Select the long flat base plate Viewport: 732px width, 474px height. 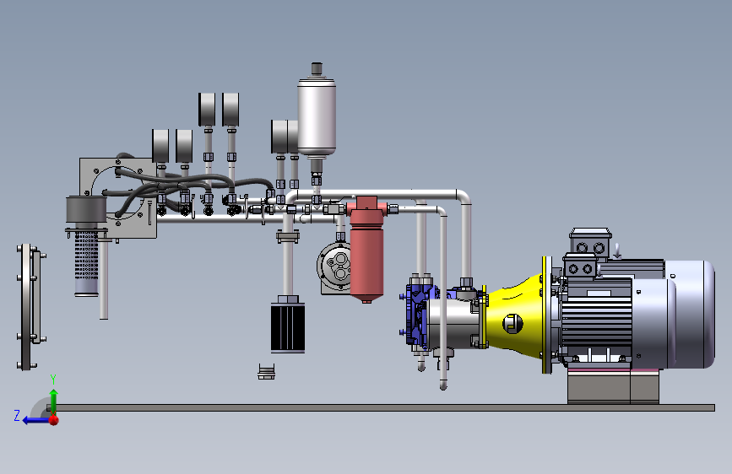pyautogui.click(x=381, y=407)
